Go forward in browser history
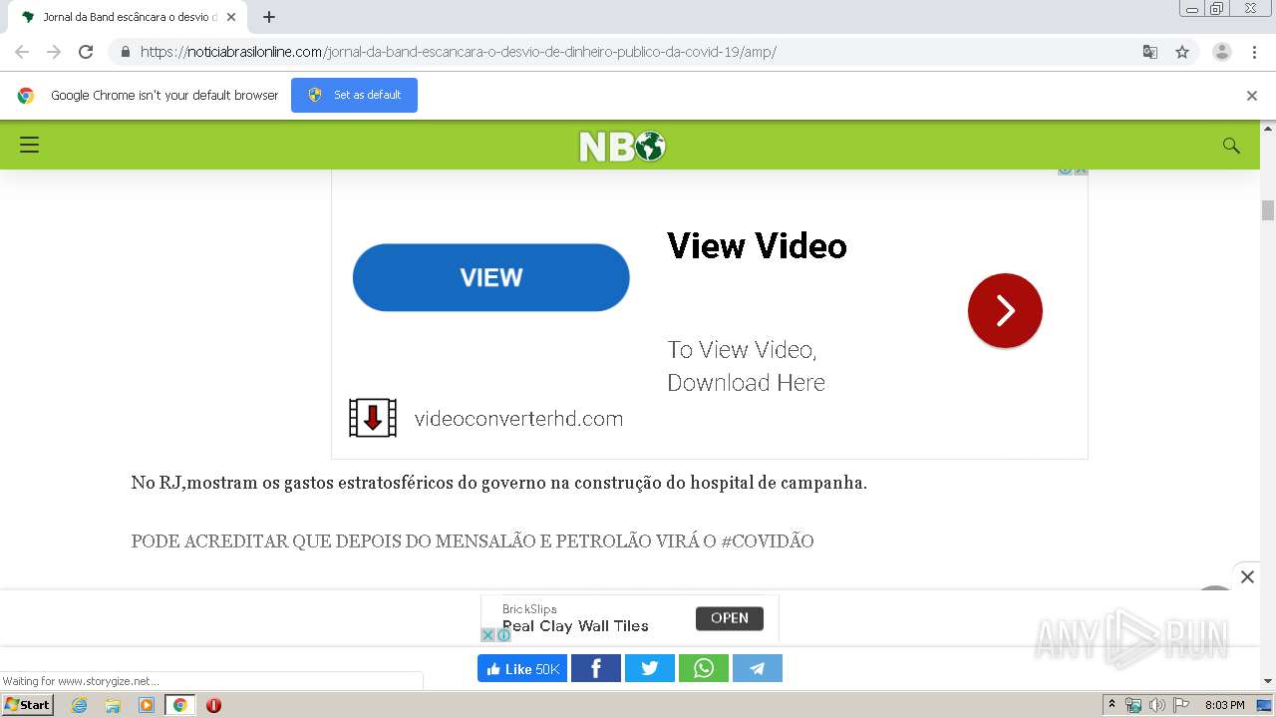 point(54,52)
